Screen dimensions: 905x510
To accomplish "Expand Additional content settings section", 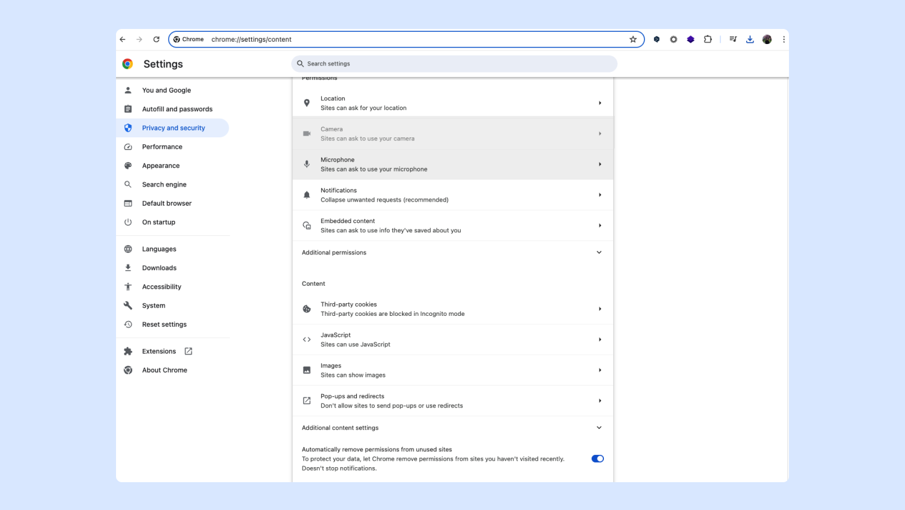I will click(x=599, y=428).
